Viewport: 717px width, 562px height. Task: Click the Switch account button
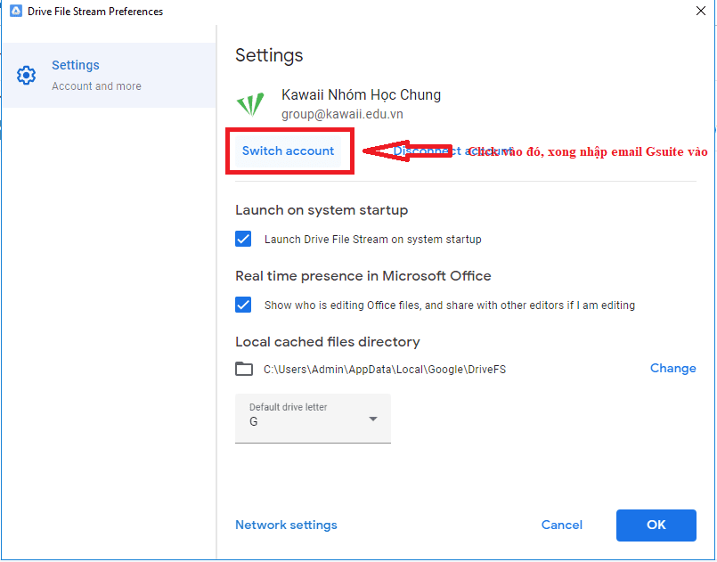(x=288, y=151)
